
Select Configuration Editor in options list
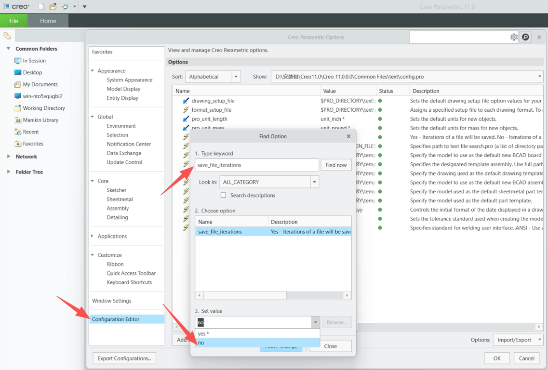pos(126,319)
